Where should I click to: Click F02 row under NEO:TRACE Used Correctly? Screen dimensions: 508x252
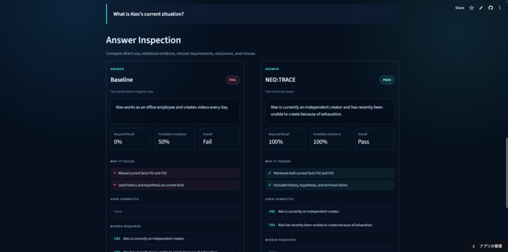(x=330, y=211)
